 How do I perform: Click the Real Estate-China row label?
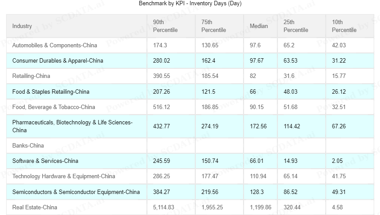(x=35, y=207)
